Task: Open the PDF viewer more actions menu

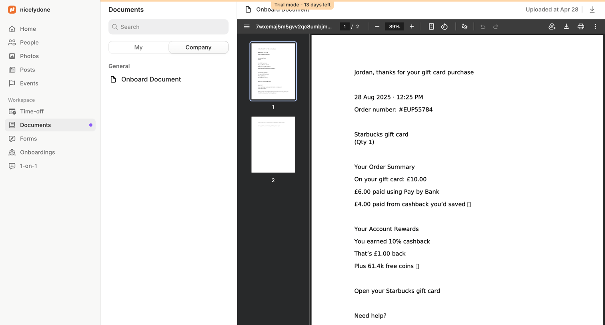Action: [x=595, y=27]
